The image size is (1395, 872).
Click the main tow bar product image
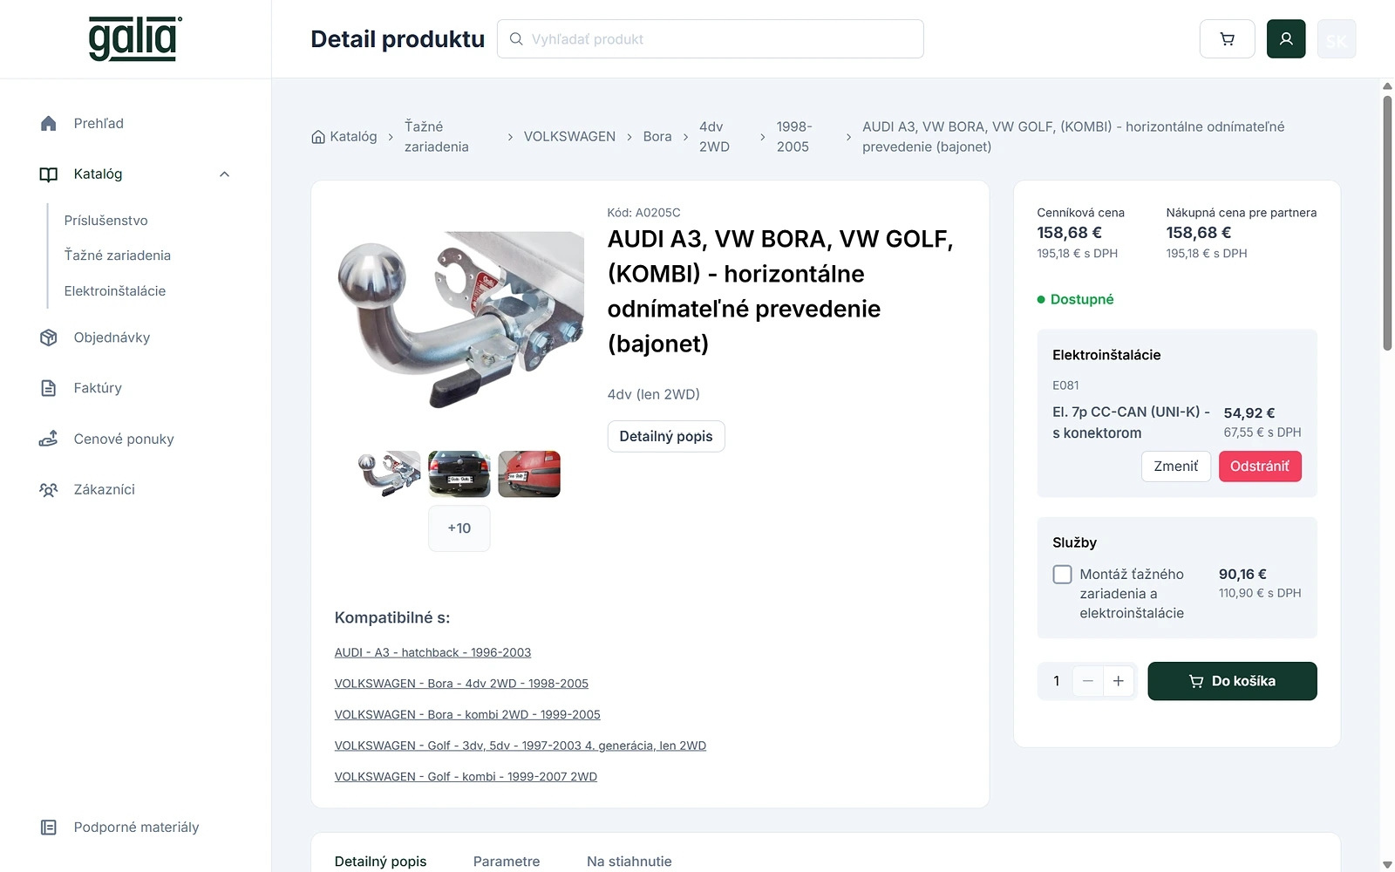coord(460,320)
